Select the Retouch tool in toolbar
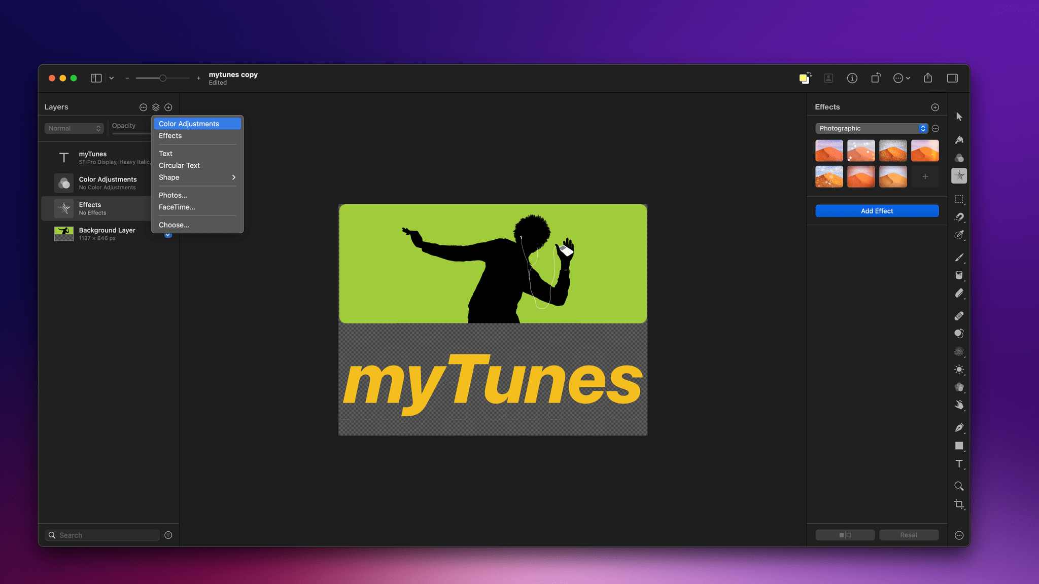The image size is (1039, 584). [x=959, y=316]
